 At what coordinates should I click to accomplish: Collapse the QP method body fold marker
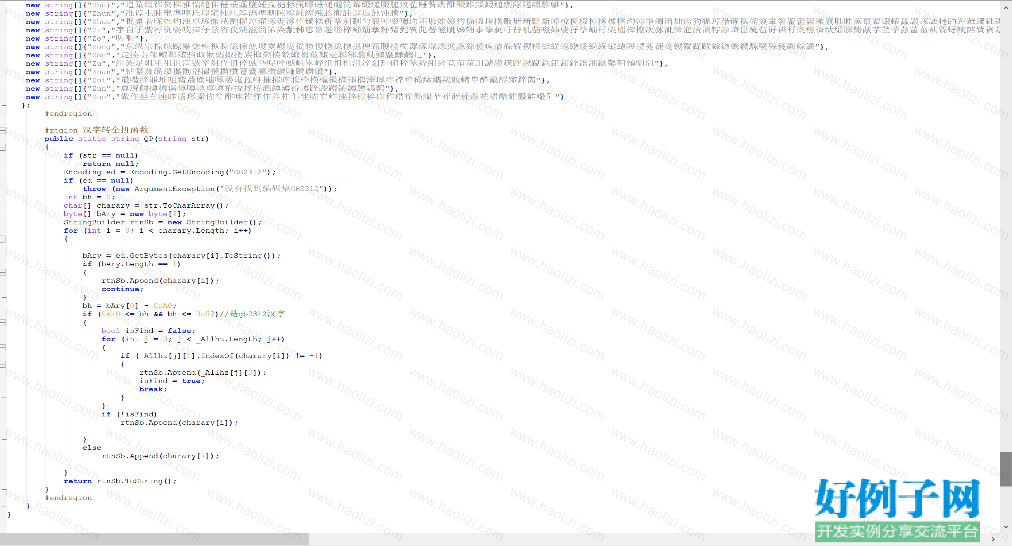3,147
